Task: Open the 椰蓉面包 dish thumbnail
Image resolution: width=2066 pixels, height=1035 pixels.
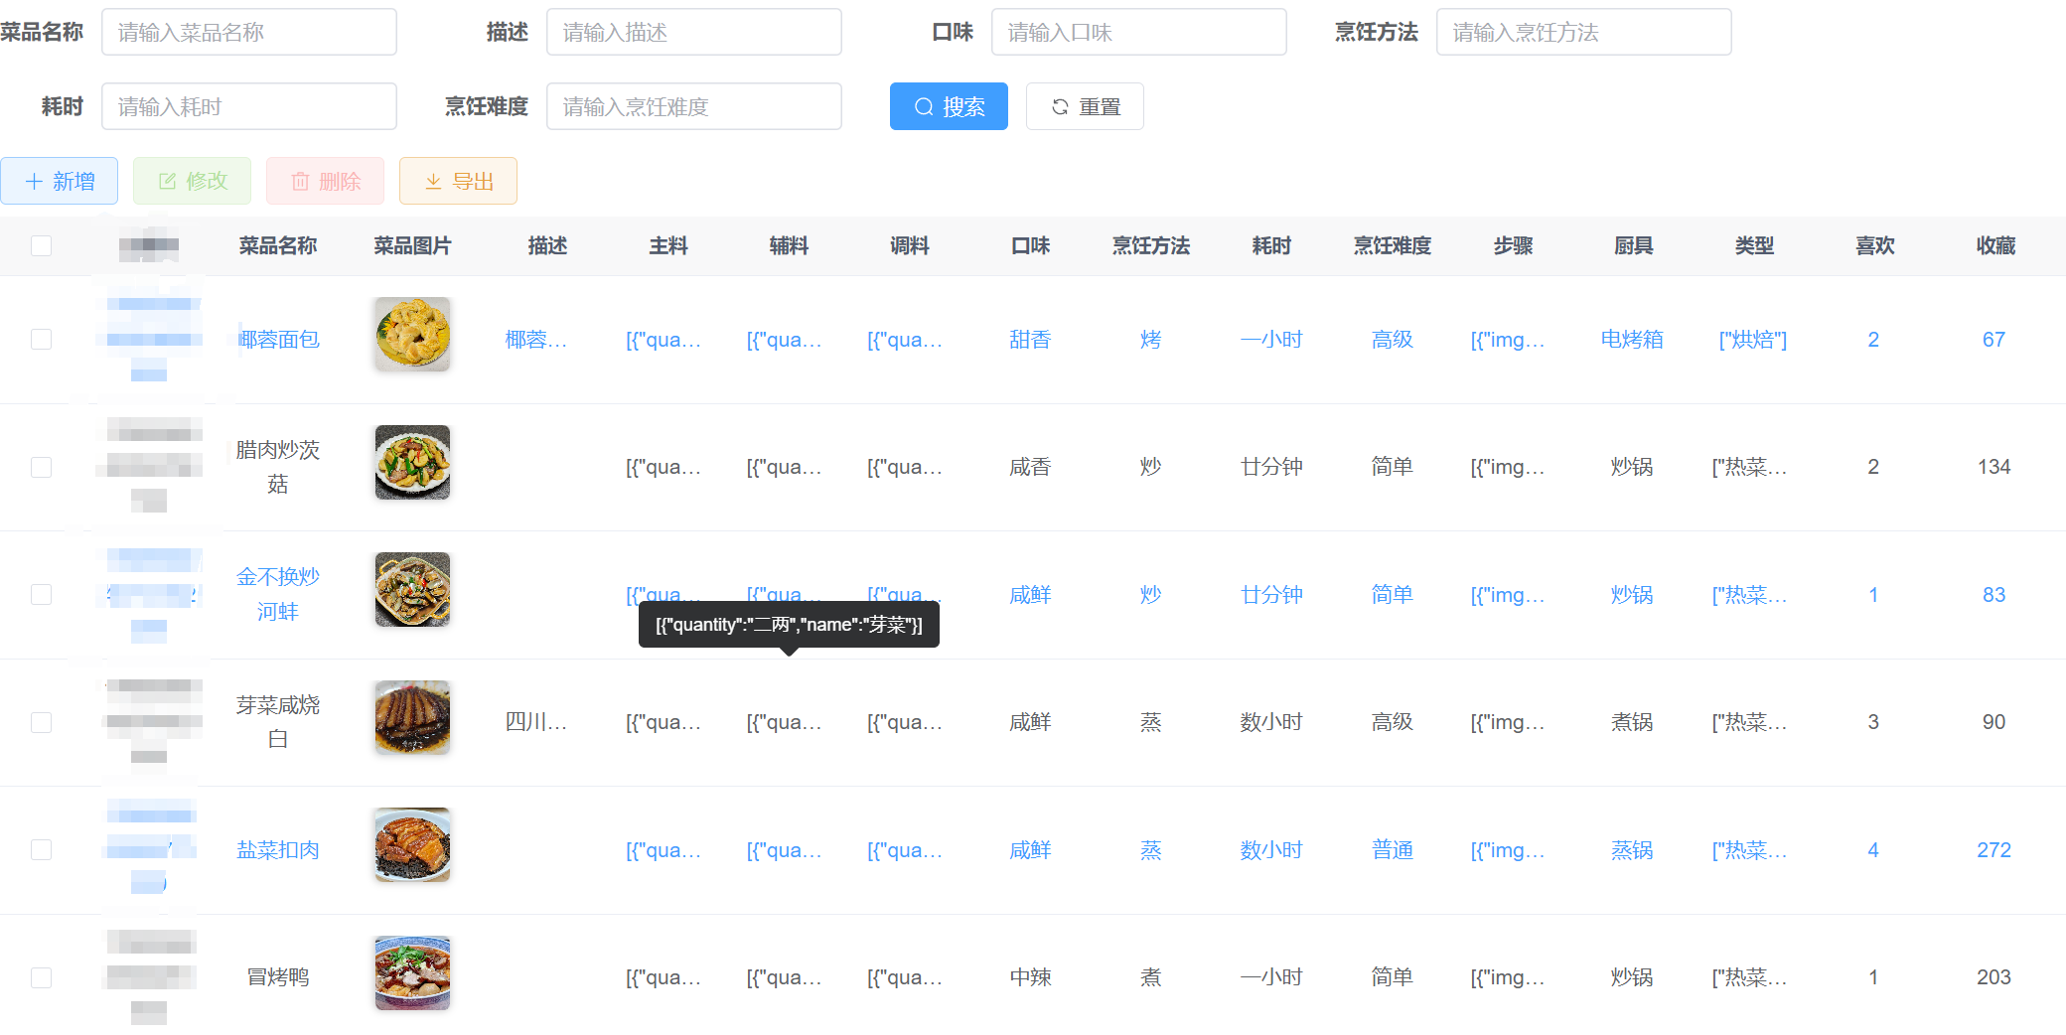Action: (x=412, y=335)
